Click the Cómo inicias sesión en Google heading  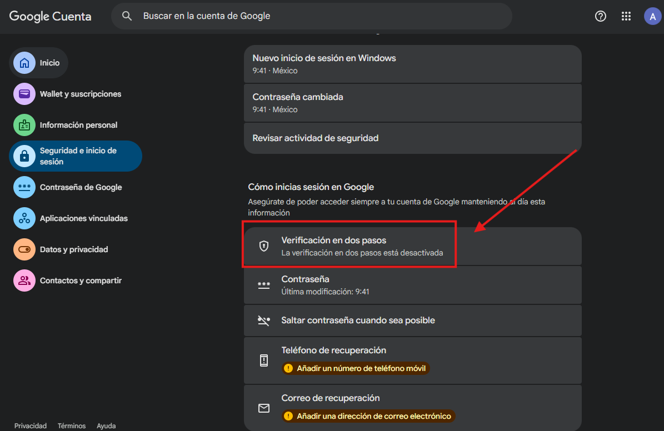tap(311, 187)
